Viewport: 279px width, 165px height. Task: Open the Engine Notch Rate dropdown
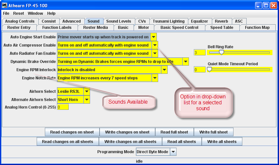point(155,78)
